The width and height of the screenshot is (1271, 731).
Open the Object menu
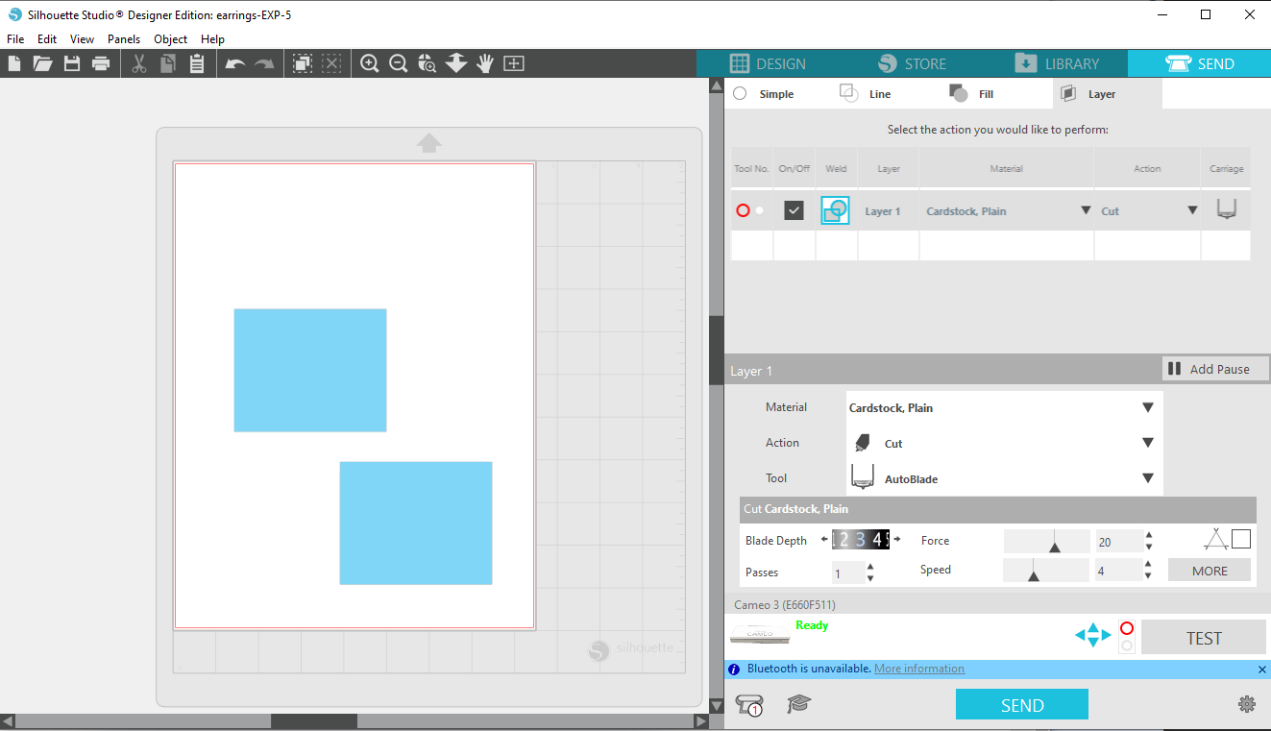coord(171,39)
